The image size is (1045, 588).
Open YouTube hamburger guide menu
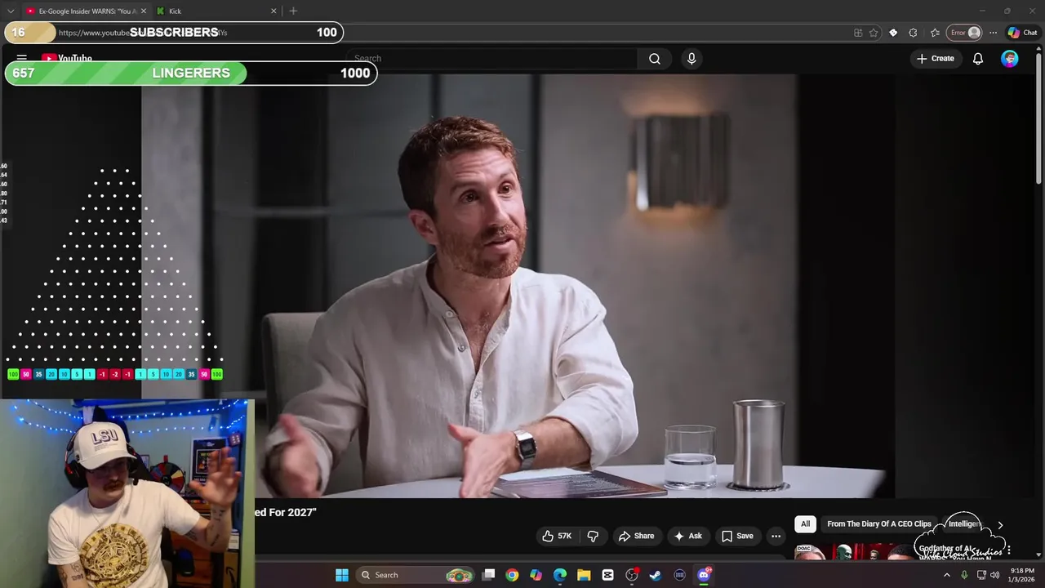click(22, 58)
